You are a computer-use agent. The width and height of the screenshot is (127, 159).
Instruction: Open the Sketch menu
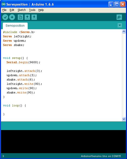22,10
